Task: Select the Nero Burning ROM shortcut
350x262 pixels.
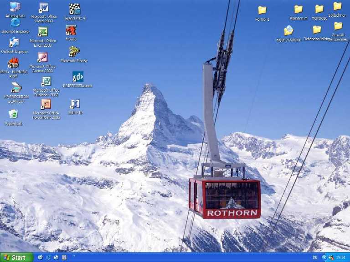Action: pos(13,63)
